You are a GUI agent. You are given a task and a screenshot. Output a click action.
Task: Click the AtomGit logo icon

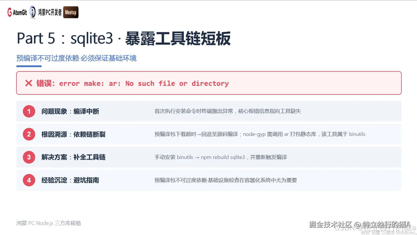click(17, 13)
